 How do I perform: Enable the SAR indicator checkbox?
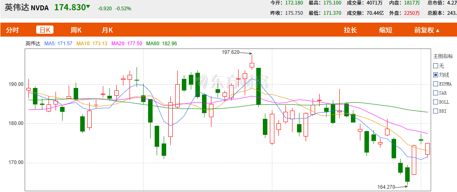pyautogui.click(x=436, y=93)
